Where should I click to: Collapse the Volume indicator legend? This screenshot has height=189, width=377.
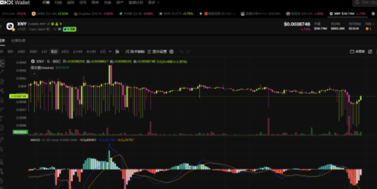coord(34,74)
